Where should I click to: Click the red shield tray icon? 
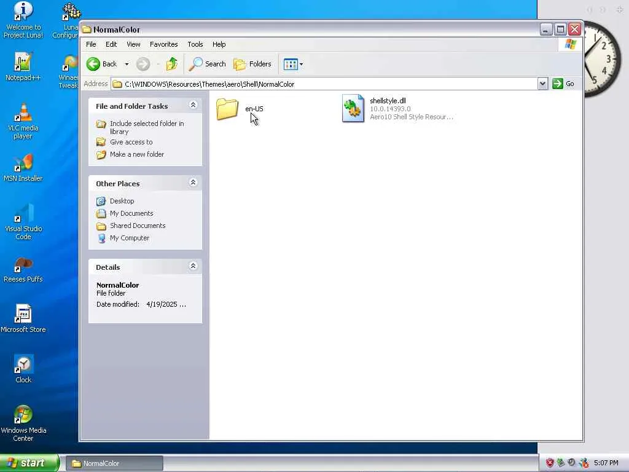point(550,463)
